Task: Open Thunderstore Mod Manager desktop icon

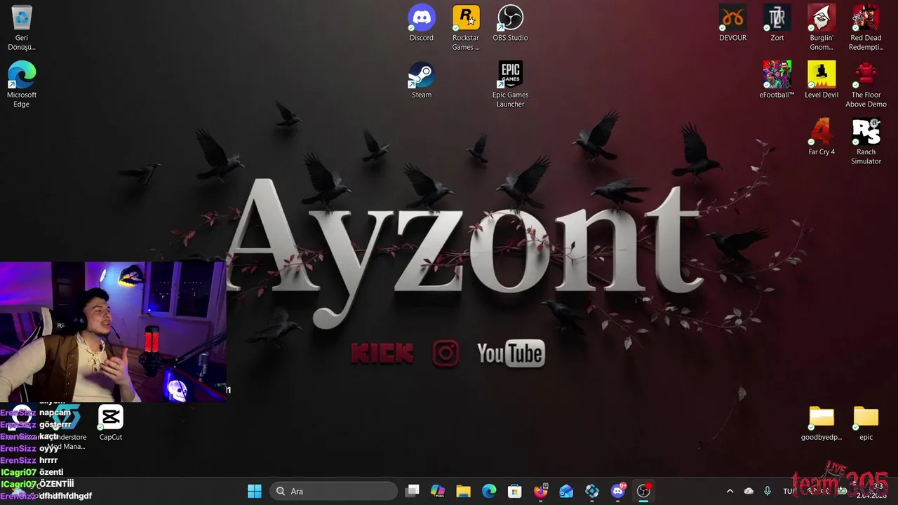Action: (x=67, y=427)
